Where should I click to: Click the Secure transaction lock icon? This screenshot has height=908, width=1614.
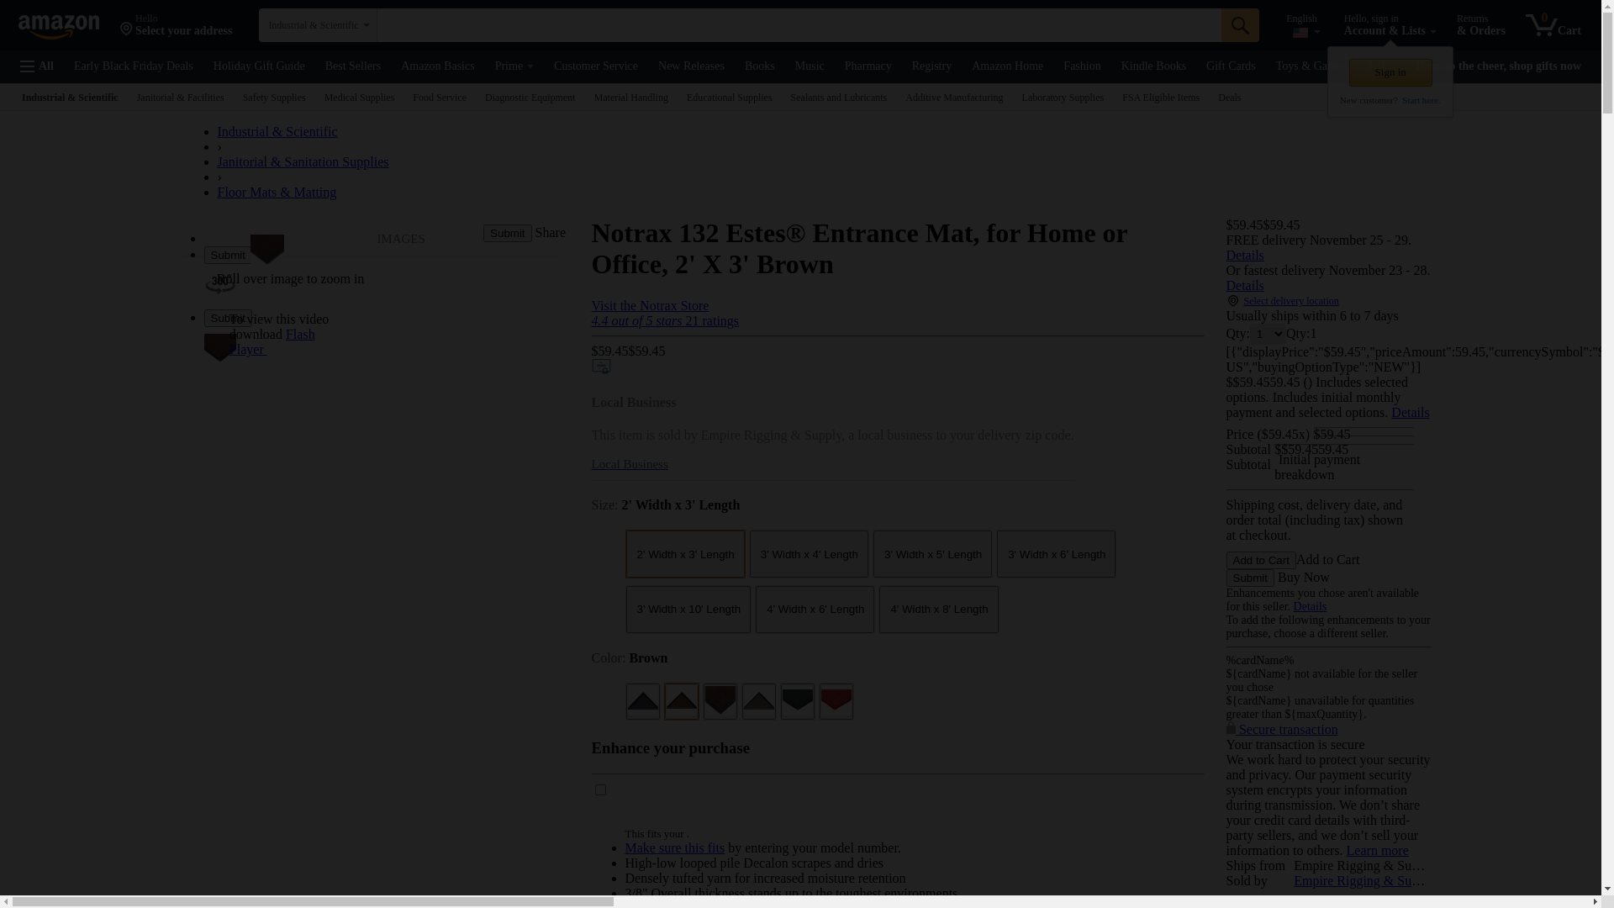click(x=1231, y=729)
